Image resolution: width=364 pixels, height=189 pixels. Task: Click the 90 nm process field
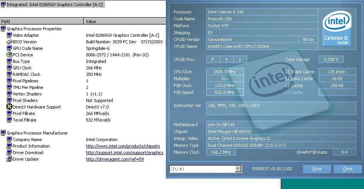(x=308, y=39)
